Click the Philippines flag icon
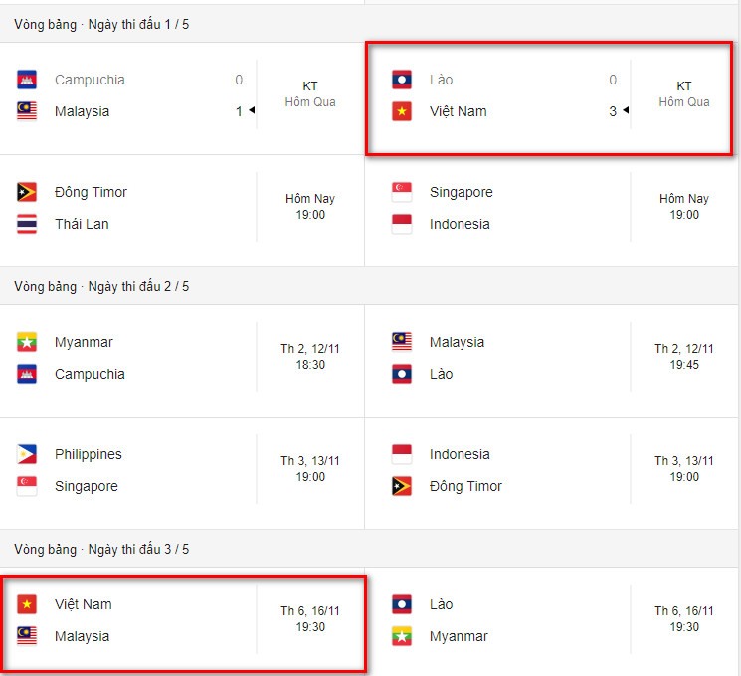 click(x=27, y=454)
